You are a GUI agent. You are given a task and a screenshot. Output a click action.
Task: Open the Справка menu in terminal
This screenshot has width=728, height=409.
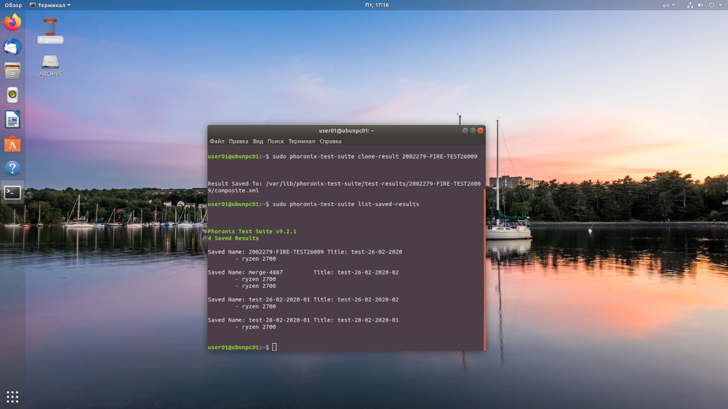pyautogui.click(x=330, y=141)
